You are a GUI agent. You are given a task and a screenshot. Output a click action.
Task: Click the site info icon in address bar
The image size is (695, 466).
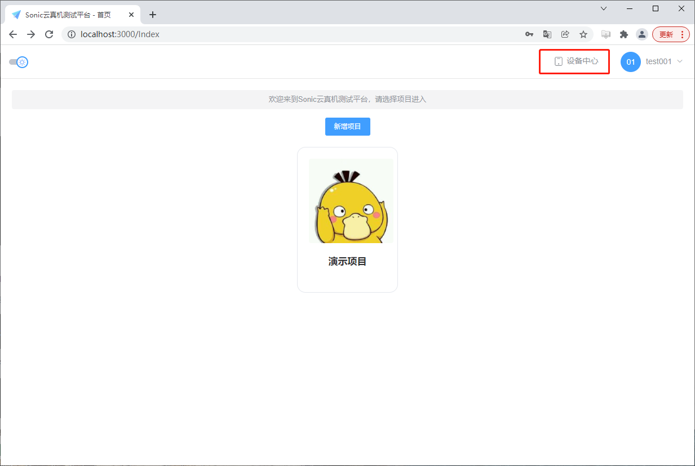[x=72, y=34]
